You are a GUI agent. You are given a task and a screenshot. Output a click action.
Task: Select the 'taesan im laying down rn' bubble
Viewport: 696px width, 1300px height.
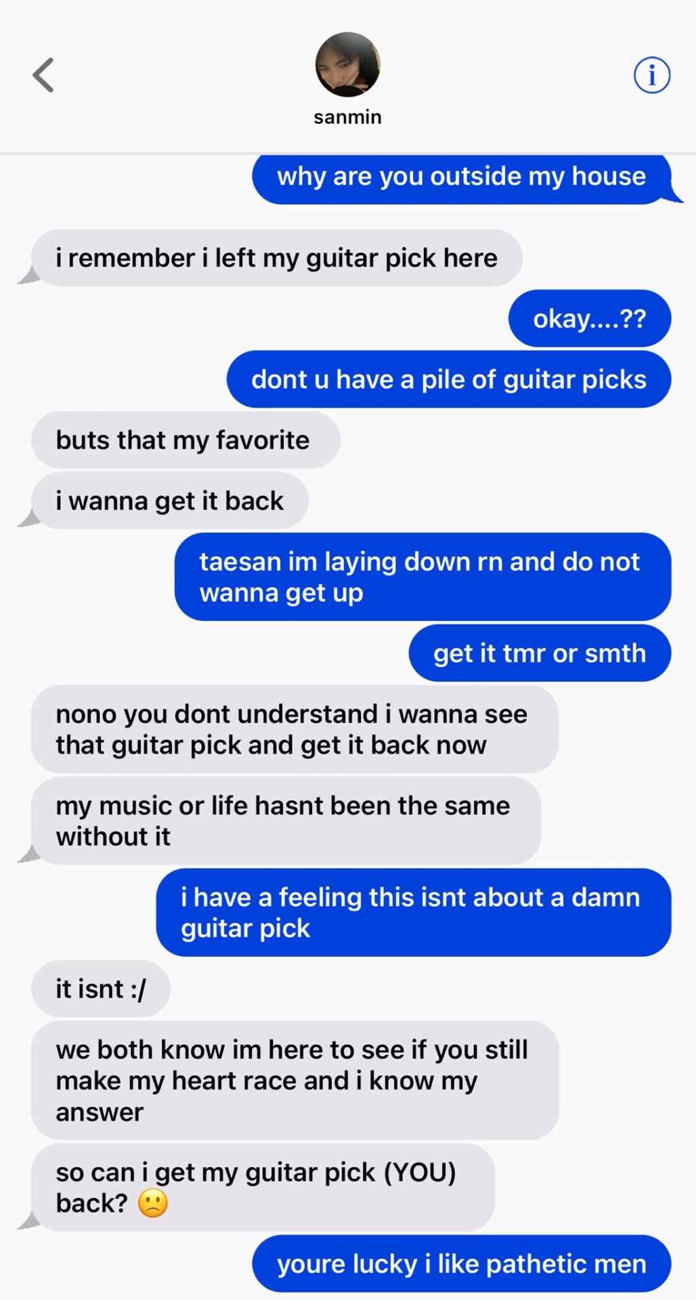423,577
